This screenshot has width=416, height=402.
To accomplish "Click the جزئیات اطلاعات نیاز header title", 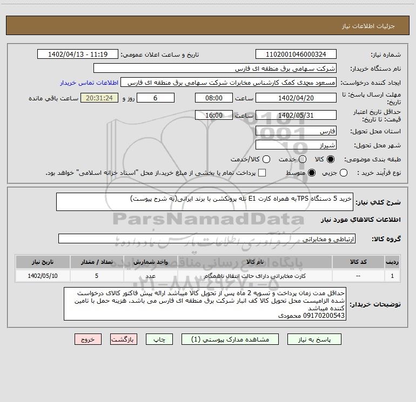I will (x=368, y=26).
